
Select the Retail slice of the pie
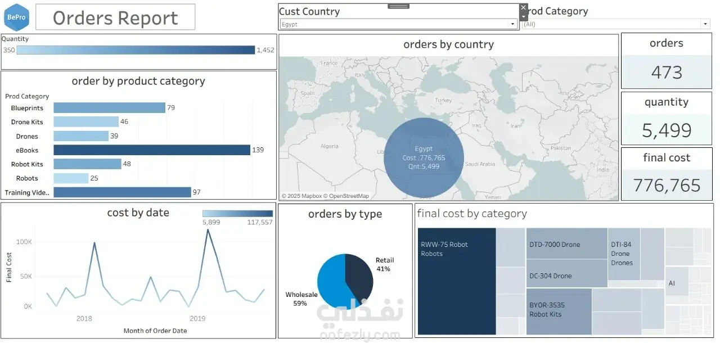point(359,277)
